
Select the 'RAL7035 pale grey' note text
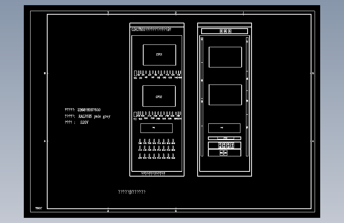pos(94,116)
